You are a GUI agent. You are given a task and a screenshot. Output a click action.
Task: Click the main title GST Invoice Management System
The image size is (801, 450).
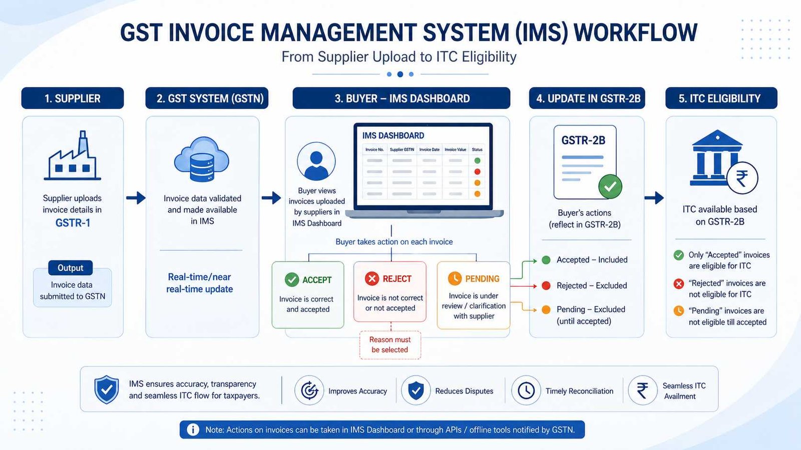coord(409,33)
